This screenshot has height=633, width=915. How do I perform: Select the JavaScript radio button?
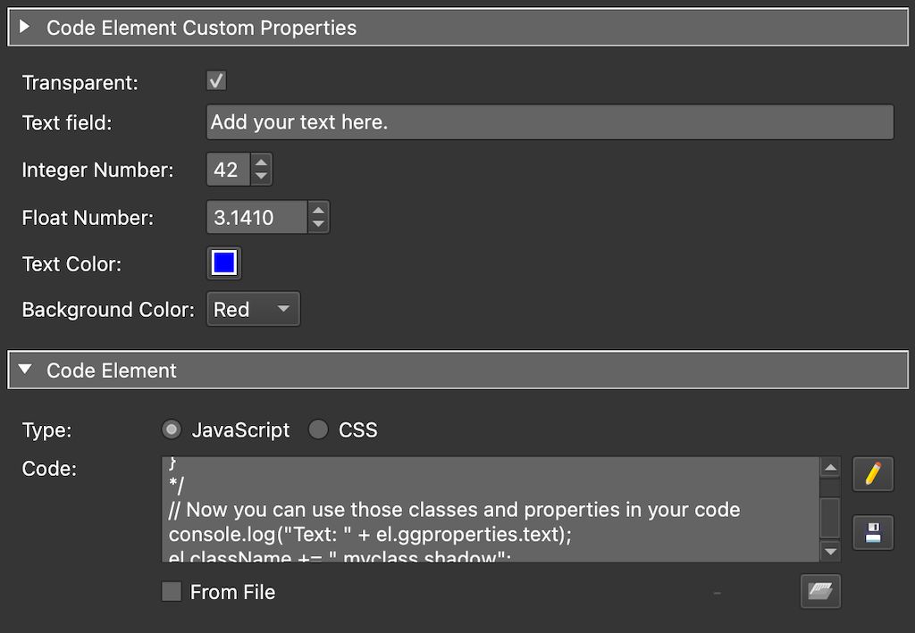click(171, 429)
